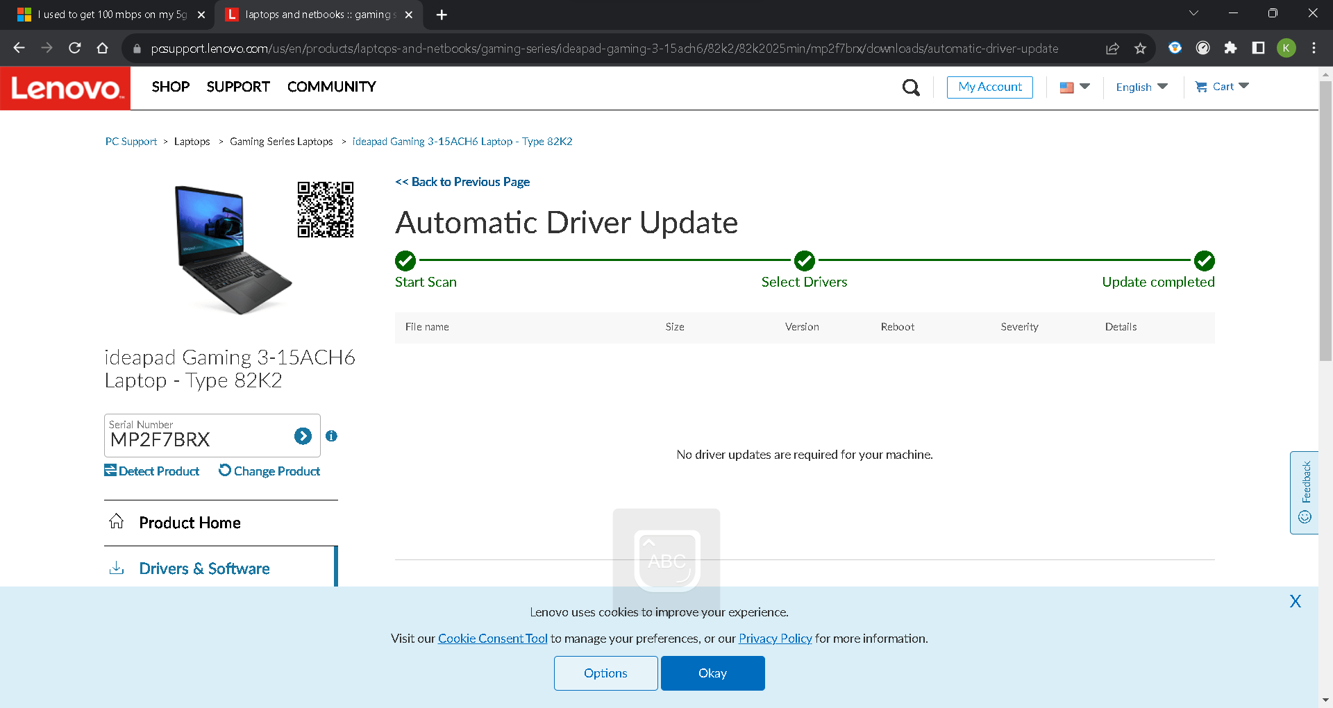Click the Reboot column header

(898, 327)
